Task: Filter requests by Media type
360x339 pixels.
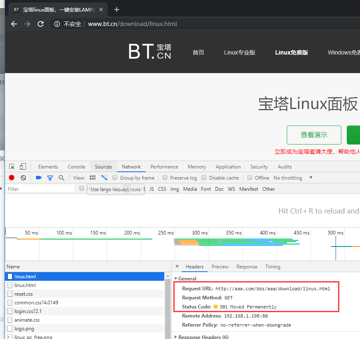Action: pyautogui.click(x=190, y=189)
